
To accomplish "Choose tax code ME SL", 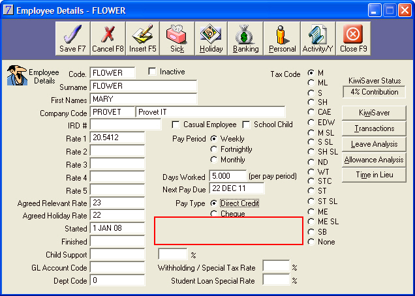I will 311,222.
